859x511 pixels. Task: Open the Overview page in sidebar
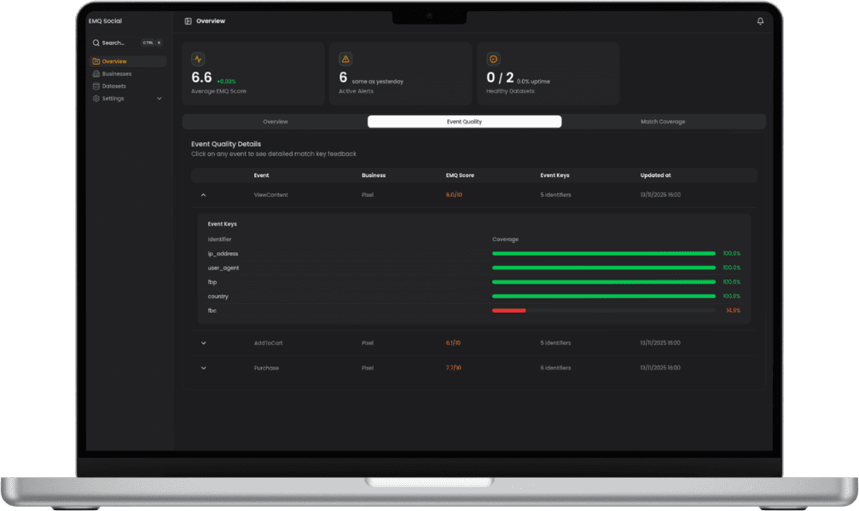(114, 61)
